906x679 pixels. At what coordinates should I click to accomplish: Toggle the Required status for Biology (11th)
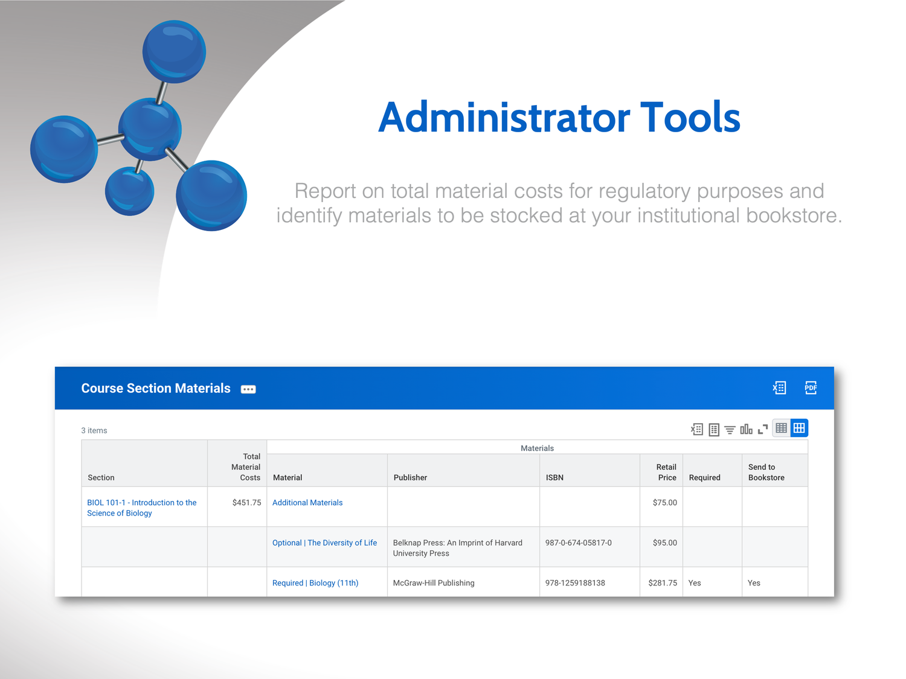pos(695,582)
